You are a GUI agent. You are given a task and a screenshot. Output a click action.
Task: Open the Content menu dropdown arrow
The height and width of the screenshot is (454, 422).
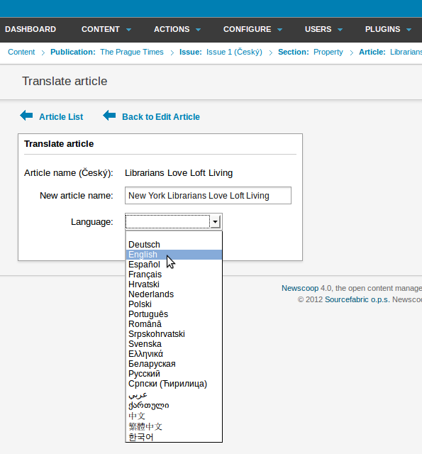pos(129,30)
